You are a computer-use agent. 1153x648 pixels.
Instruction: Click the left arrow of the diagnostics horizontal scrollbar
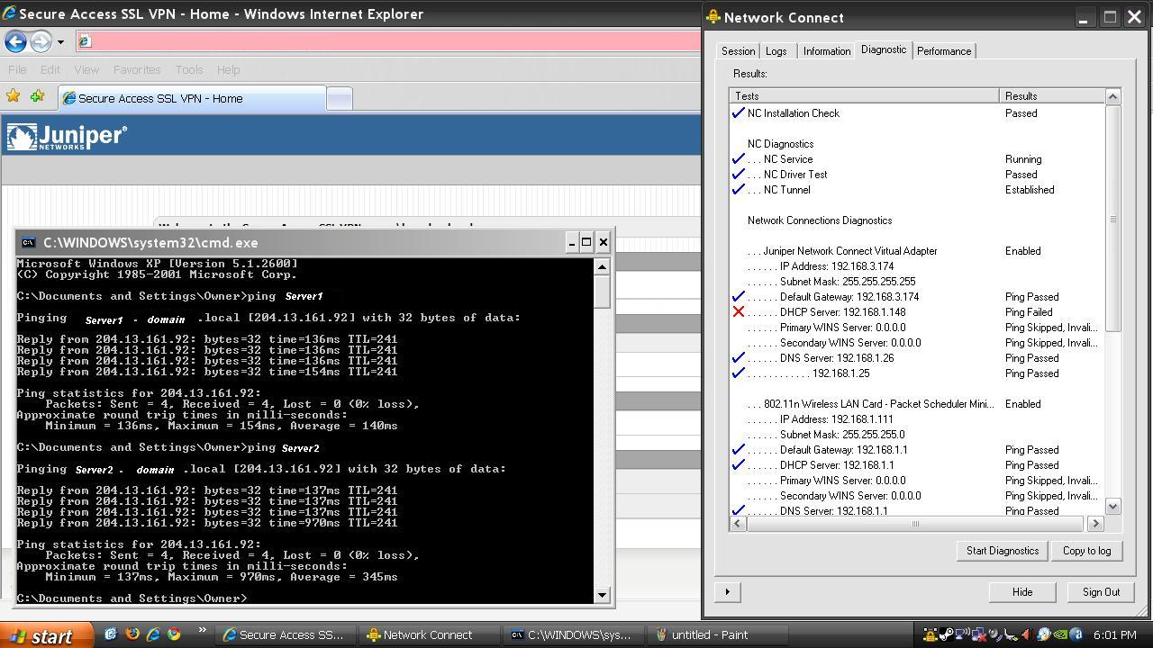pyautogui.click(x=738, y=523)
